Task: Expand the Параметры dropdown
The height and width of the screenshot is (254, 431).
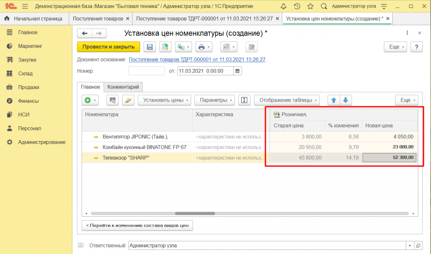Action: pyautogui.click(x=216, y=100)
